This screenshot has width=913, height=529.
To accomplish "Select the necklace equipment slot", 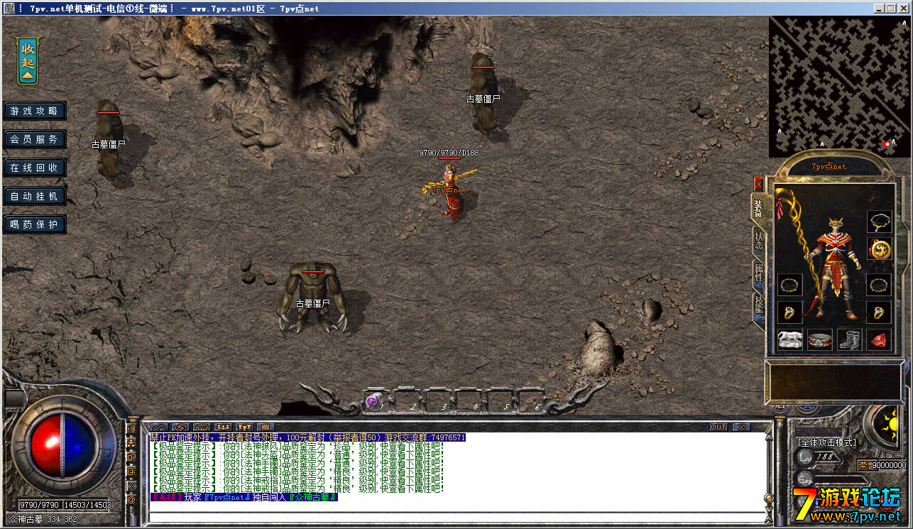I will [879, 222].
